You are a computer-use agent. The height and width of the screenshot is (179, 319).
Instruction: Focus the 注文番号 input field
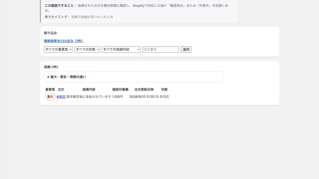point(161,49)
